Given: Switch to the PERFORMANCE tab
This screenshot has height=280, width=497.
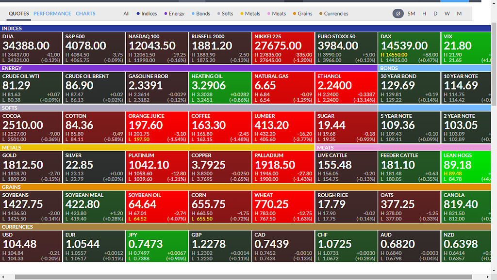Looking at the screenshot, I should click(x=52, y=14).
